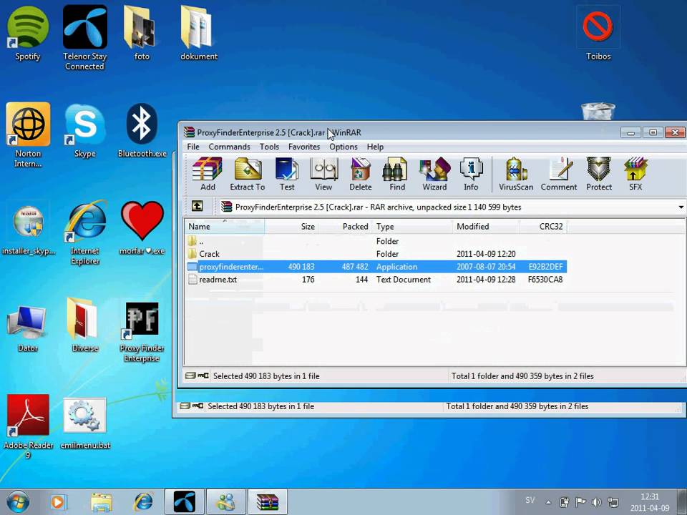Viewport: 687px width, 515px height.
Task: Click the Protect archive icon
Action: 599,175
